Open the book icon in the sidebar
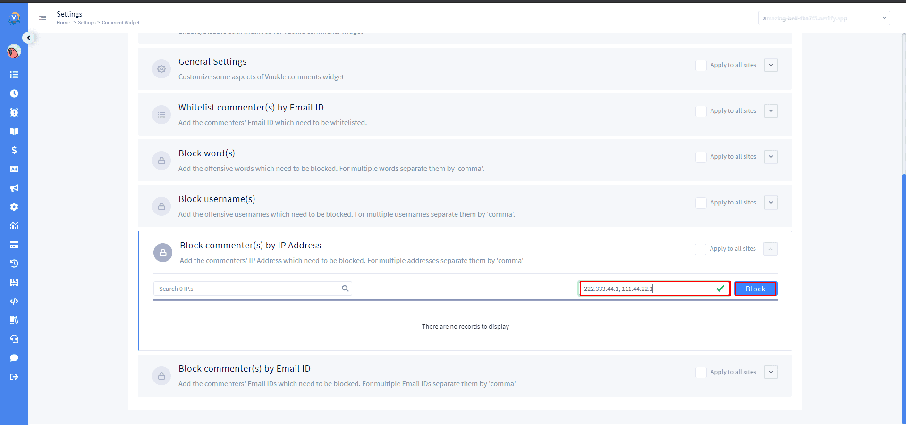The width and height of the screenshot is (906, 425). pos(14,131)
